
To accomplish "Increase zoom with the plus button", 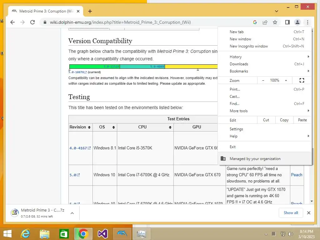I will 286,80.
